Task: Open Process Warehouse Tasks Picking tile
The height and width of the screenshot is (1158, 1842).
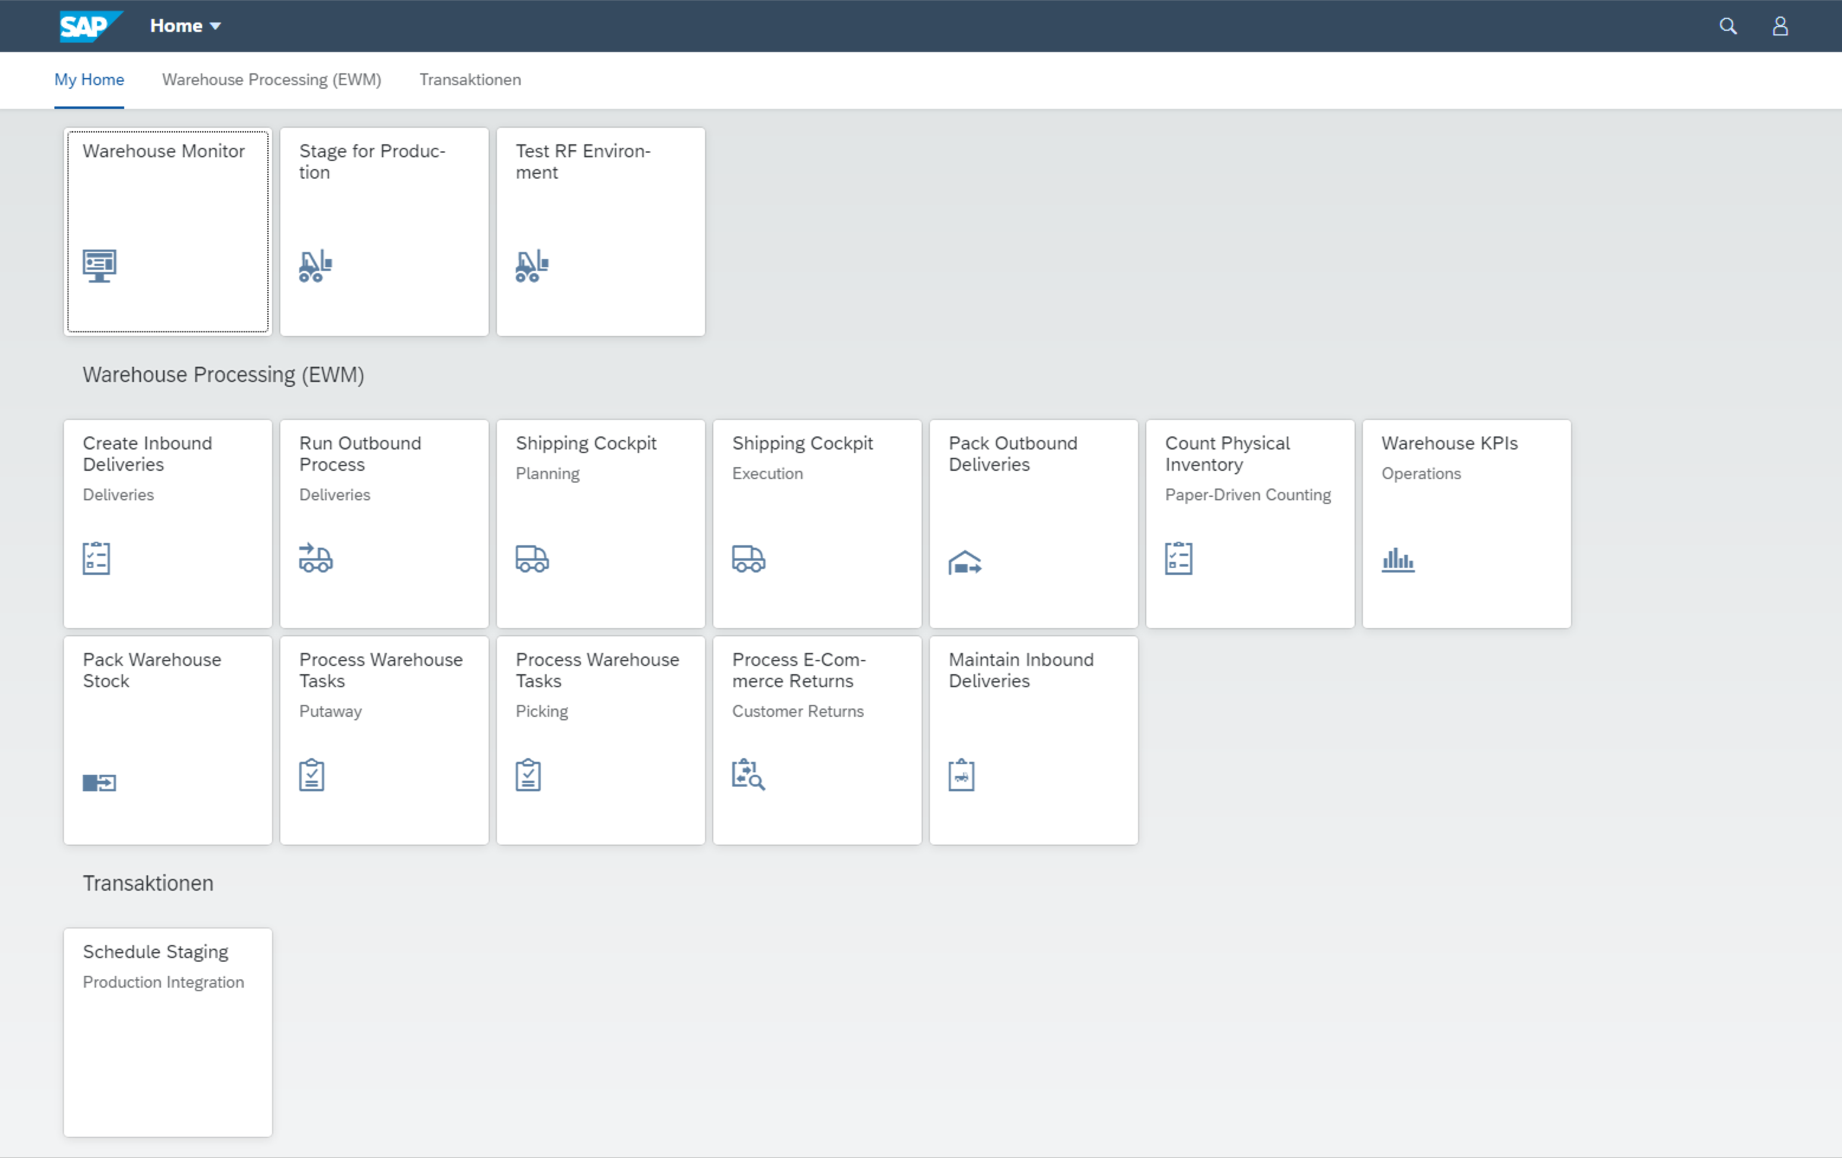Action: pos(600,740)
